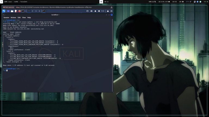209x117 pixels.
Task: Click the lyssa@nyx terminal window title
Action: pyautogui.click(x=55, y=15)
